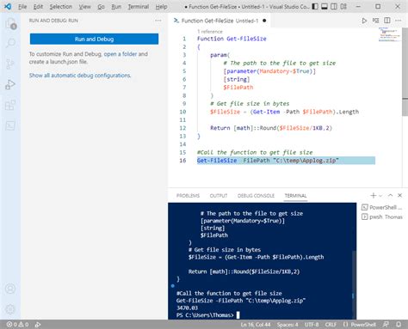Click line number 12 in gutter
The image size is (408, 329).
tap(182, 128)
